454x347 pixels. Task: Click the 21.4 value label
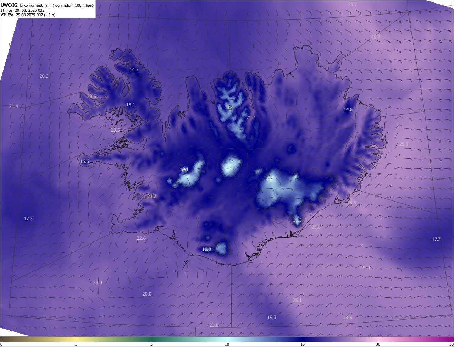(13, 106)
